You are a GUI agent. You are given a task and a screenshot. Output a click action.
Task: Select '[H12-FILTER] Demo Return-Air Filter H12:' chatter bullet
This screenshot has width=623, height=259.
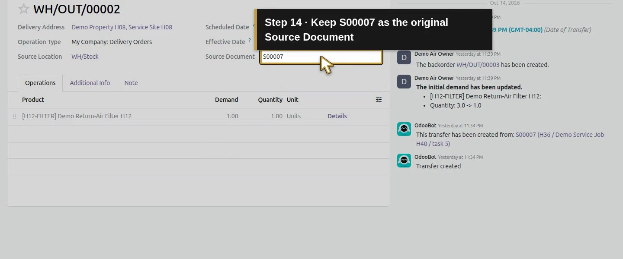click(485, 96)
